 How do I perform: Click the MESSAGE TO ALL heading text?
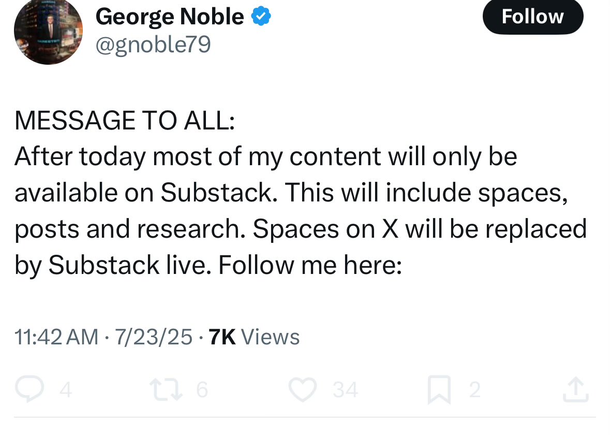pos(125,120)
